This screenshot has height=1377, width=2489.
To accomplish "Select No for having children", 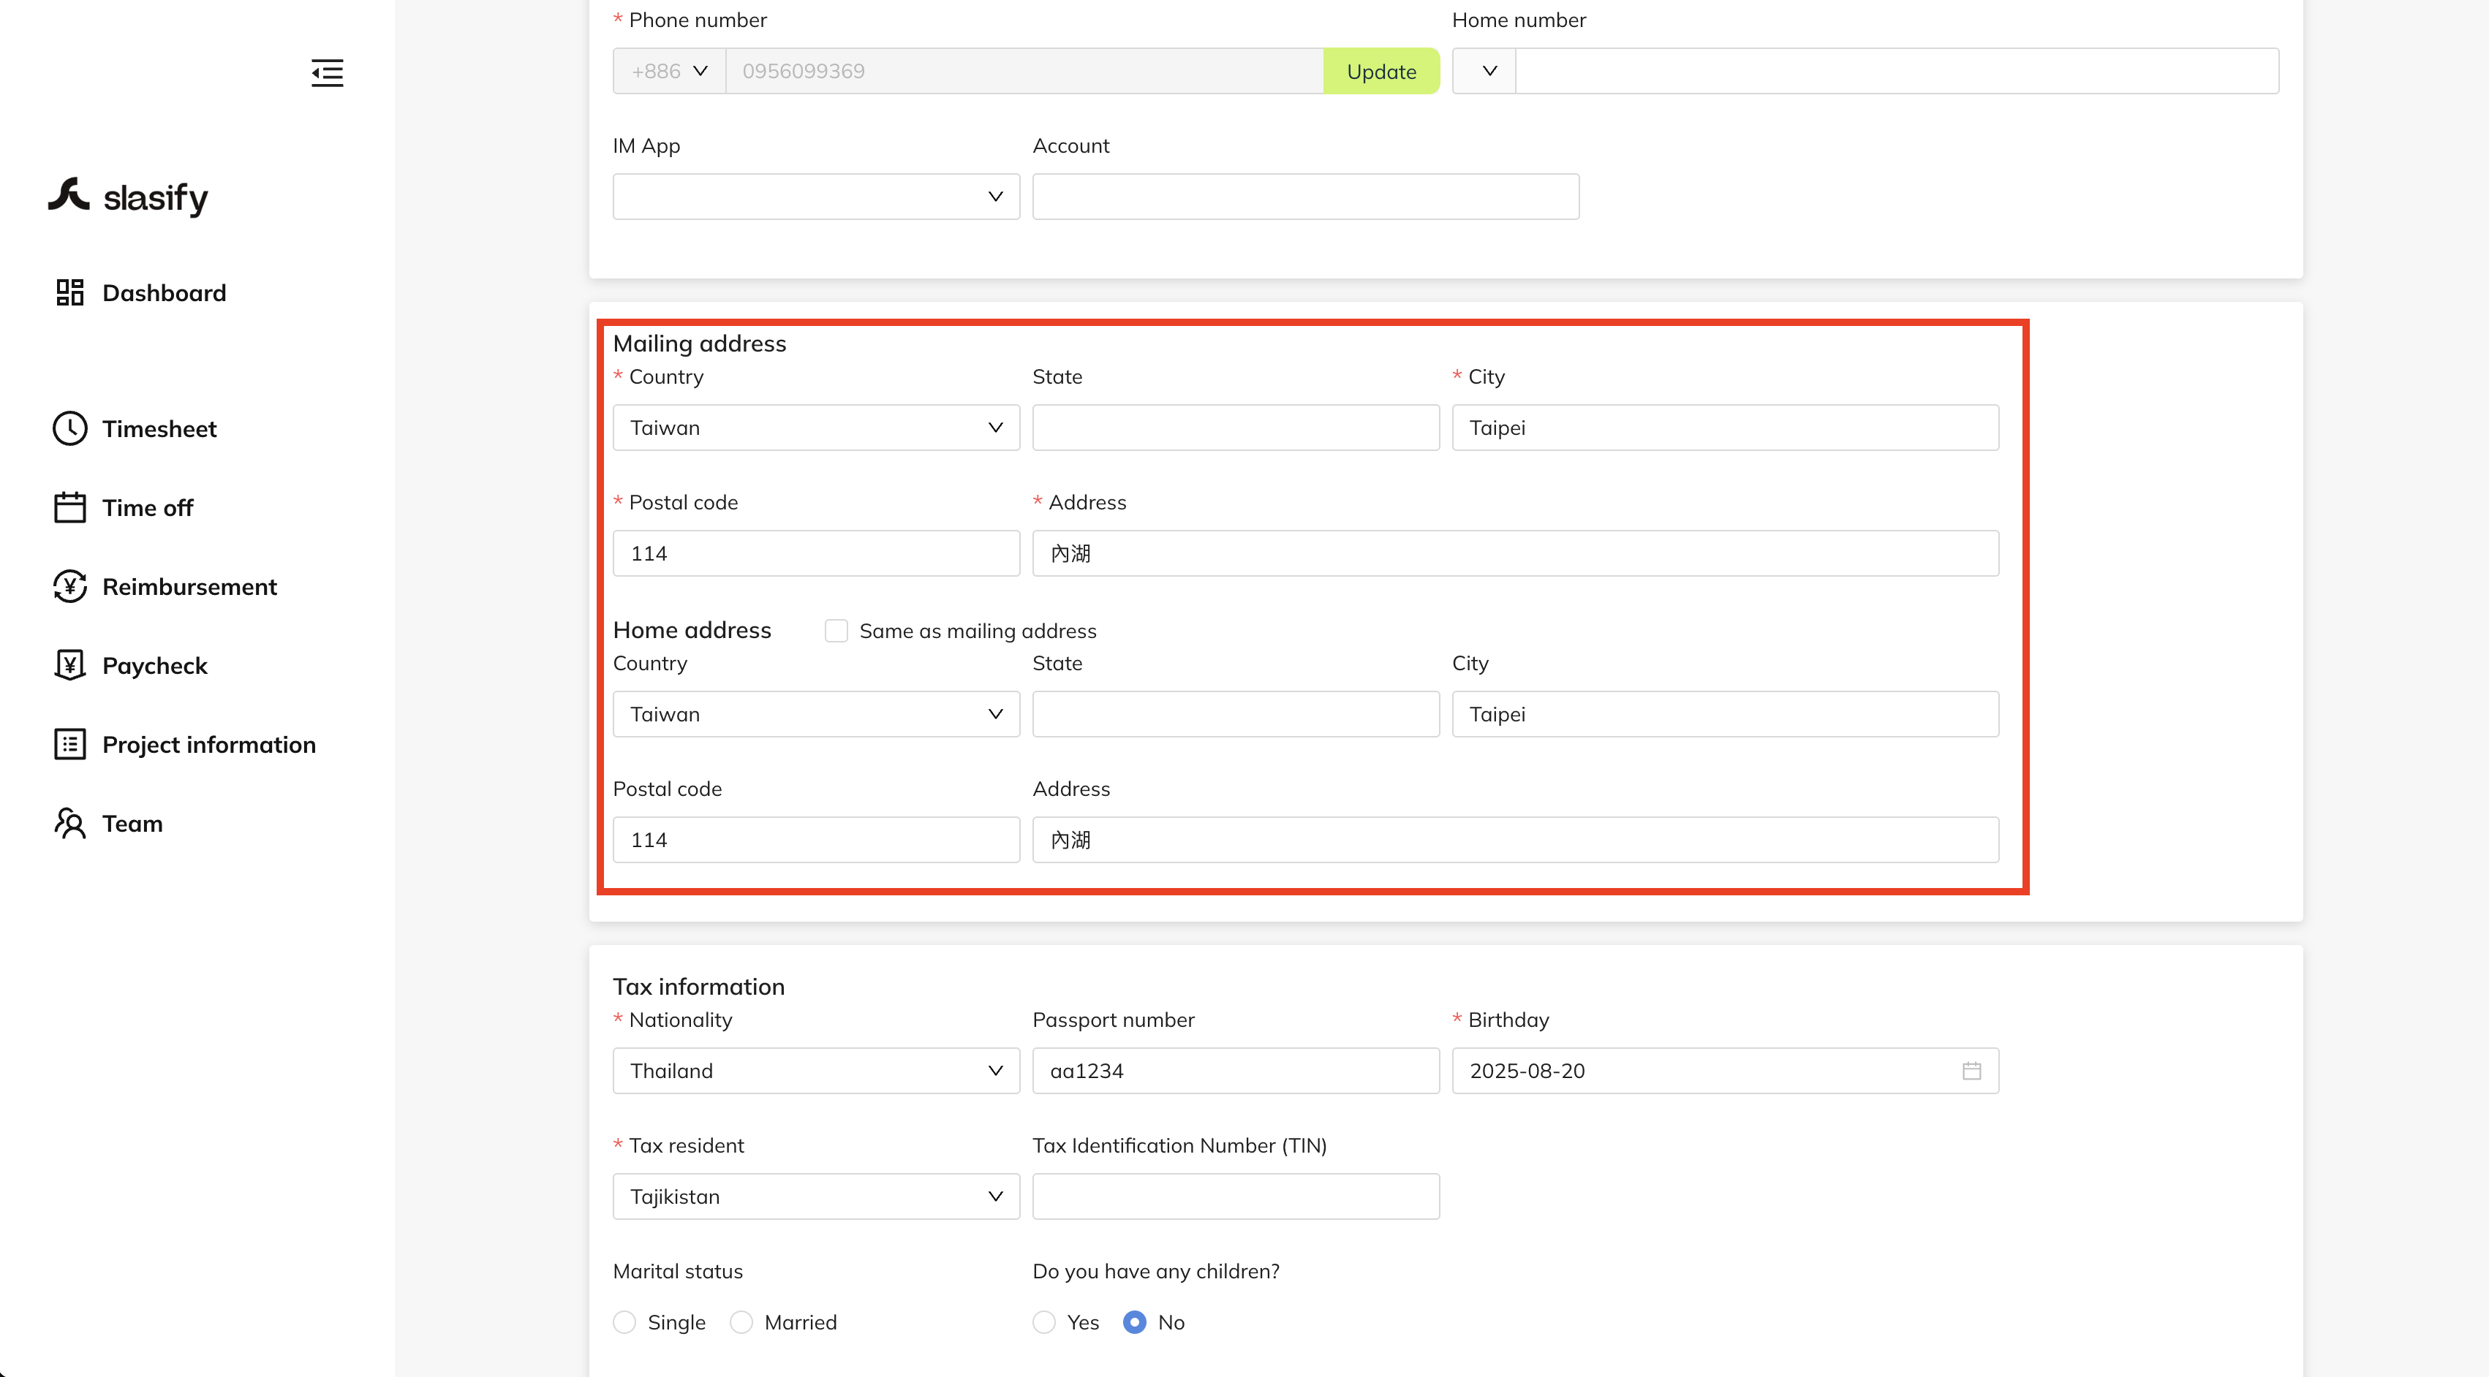I will 1134,1322.
